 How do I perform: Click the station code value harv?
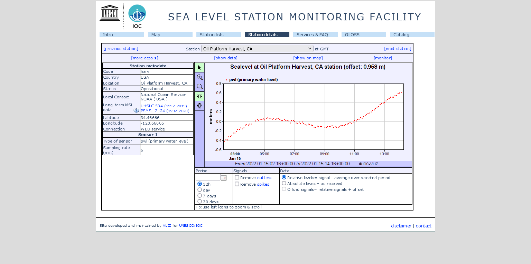[145, 71]
